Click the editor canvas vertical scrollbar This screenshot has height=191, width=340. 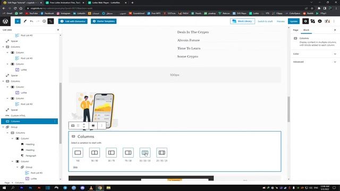click(x=288, y=109)
